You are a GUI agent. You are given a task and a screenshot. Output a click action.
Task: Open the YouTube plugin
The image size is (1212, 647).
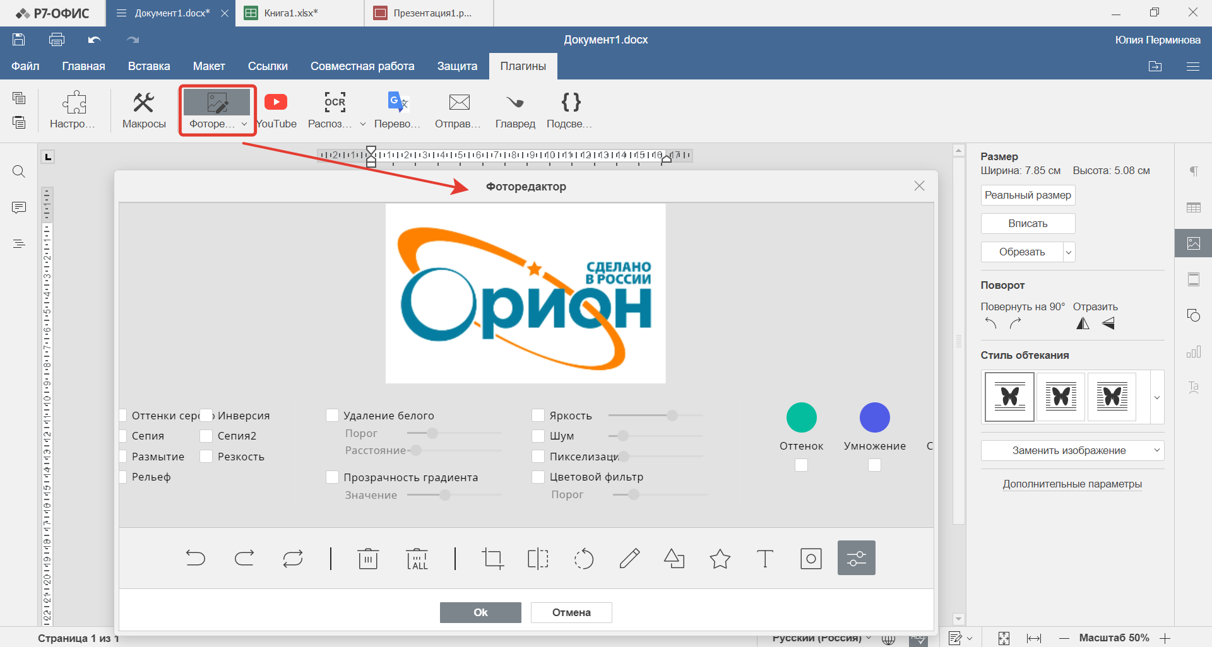tap(276, 110)
